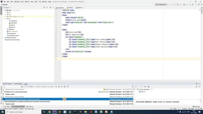This screenshot has height=114, width=203.
Task: Open the Date All filter dropdown
Action: [44, 86]
